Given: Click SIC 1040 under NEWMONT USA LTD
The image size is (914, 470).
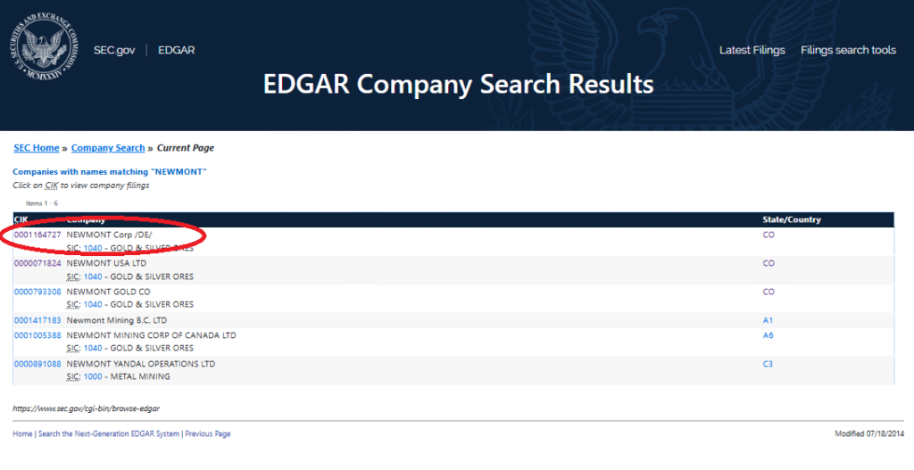Looking at the screenshot, I should [93, 276].
